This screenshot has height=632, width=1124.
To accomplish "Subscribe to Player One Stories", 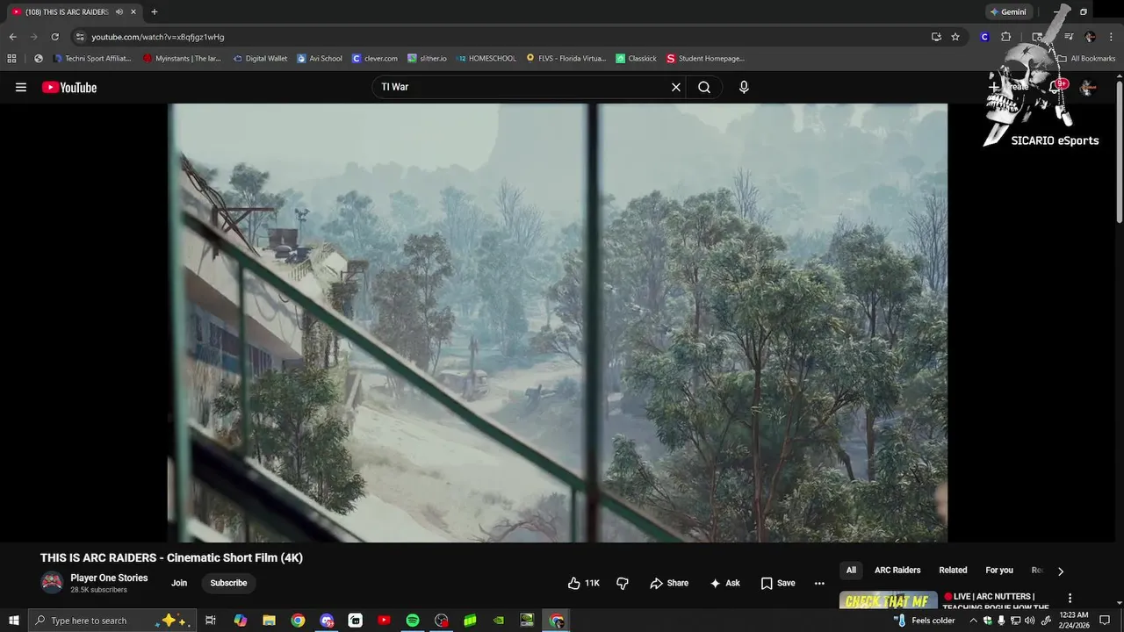I will [x=228, y=583].
